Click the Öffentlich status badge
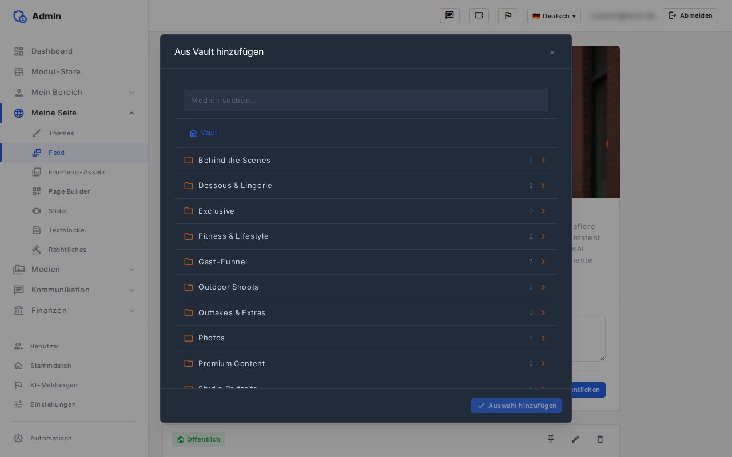The width and height of the screenshot is (732, 457). pyautogui.click(x=198, y=439)
